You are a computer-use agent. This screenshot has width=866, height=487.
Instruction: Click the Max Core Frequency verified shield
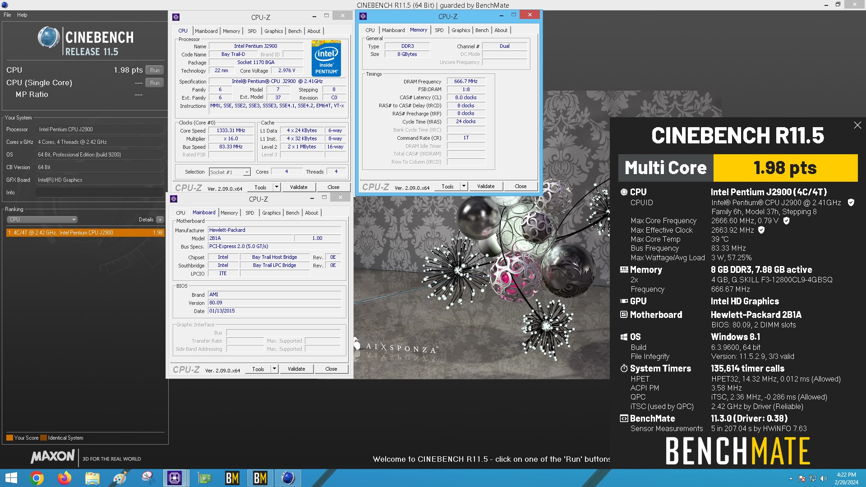[x=786, y=221]
